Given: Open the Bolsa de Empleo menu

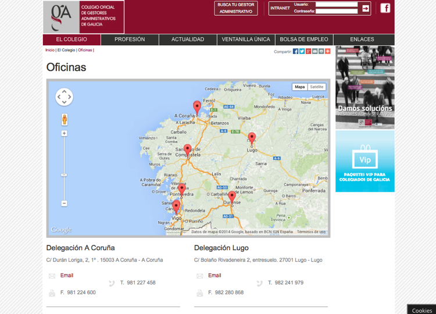Looking at the screenshot, I should click(304, 40).
